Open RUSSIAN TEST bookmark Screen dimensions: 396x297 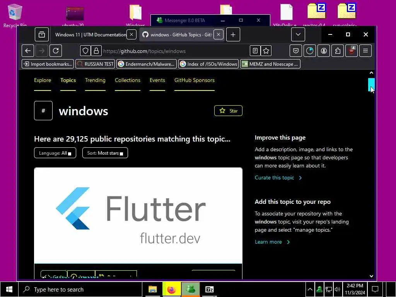pyautogui.click(x=95, y=64)
